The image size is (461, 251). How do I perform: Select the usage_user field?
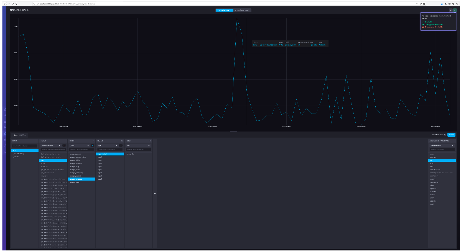coord(81,182)
